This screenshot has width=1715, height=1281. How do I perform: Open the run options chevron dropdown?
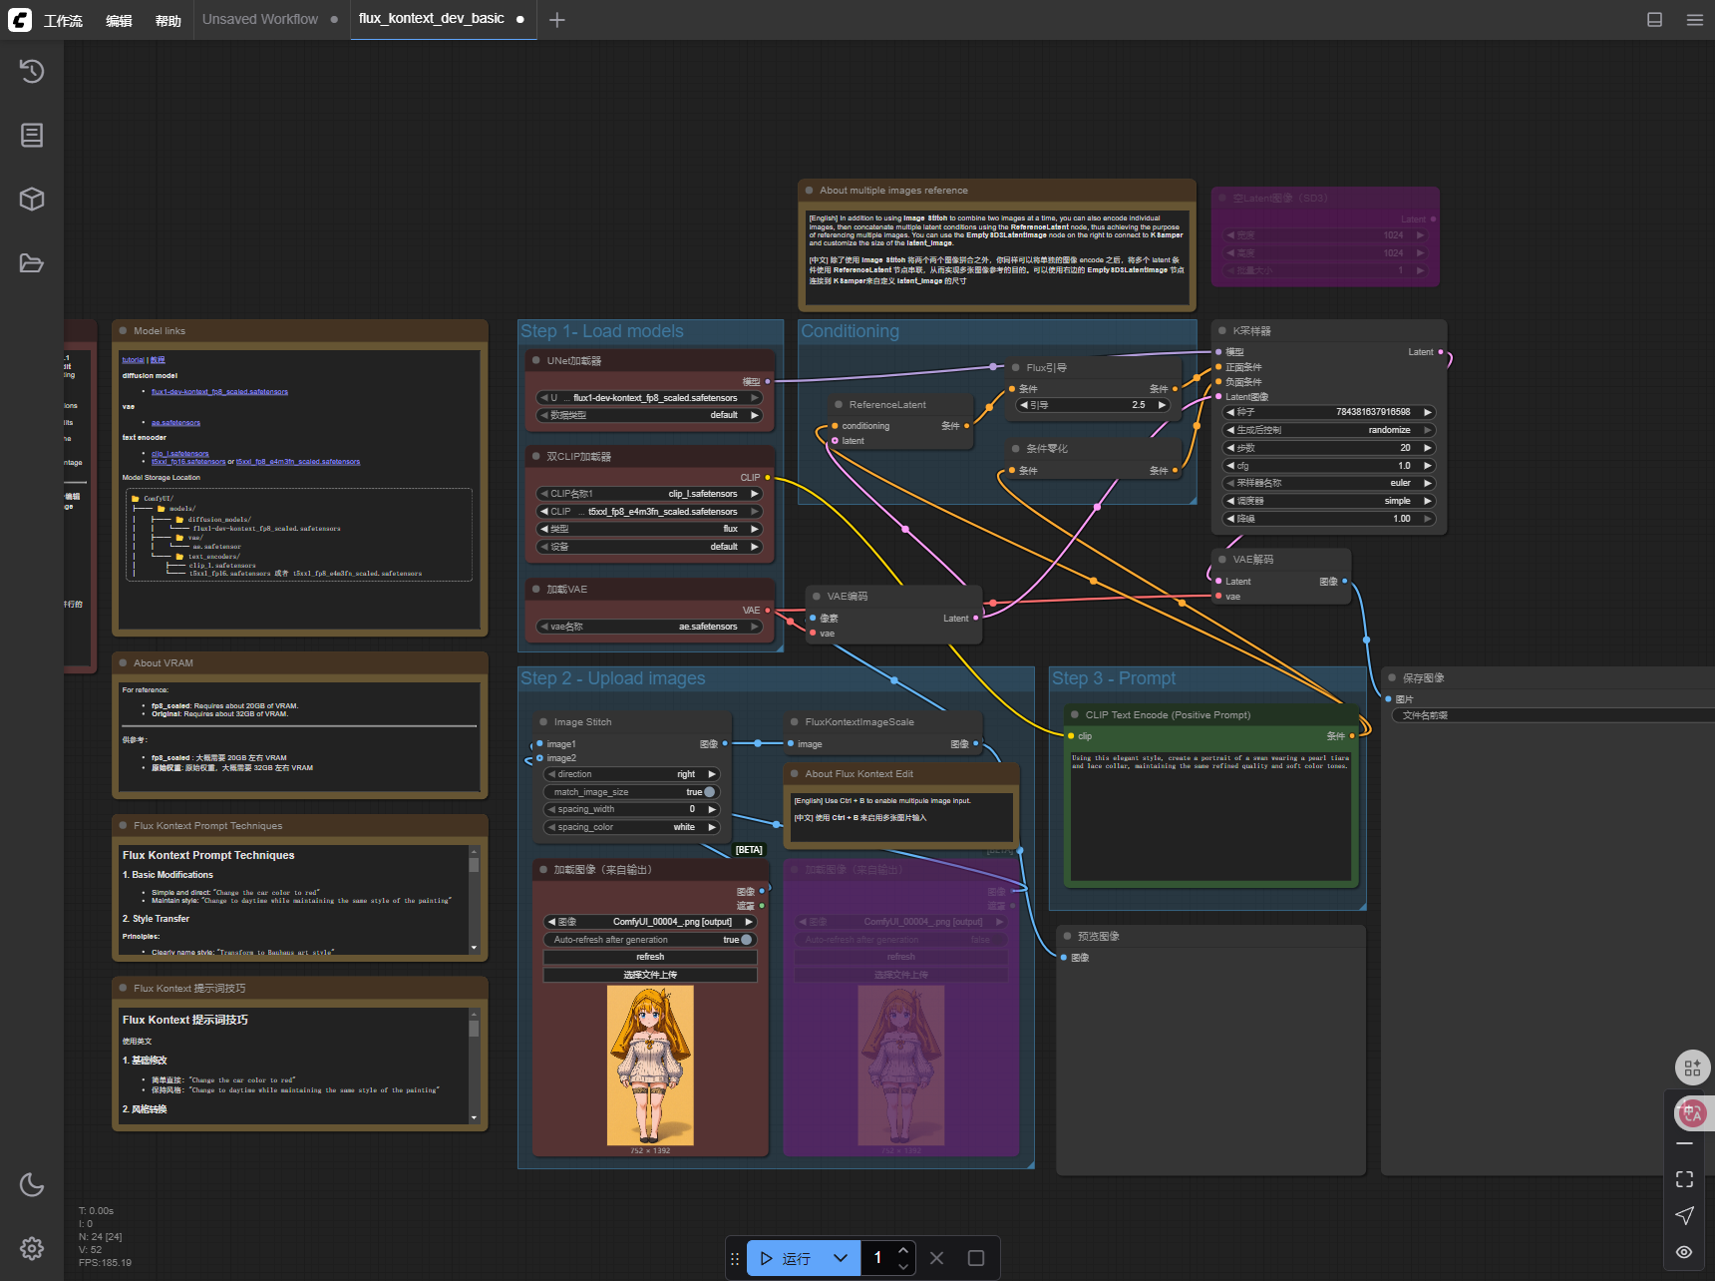click(841, 1258)
